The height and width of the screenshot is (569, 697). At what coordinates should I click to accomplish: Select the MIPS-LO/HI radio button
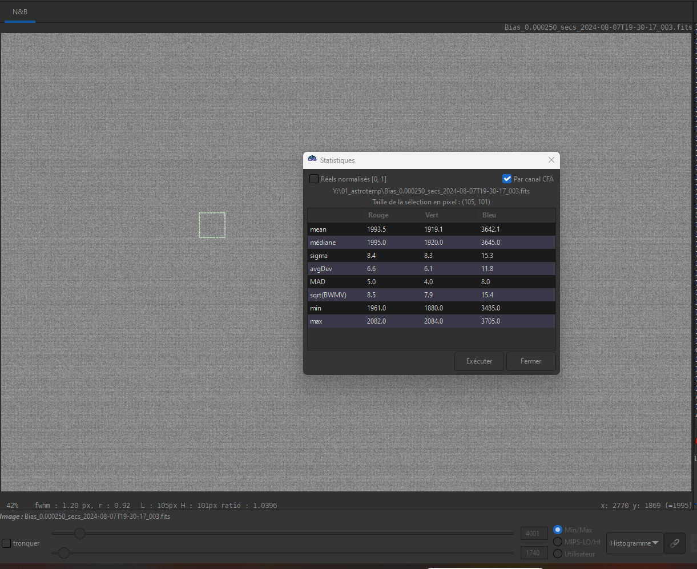click(558, 542)
